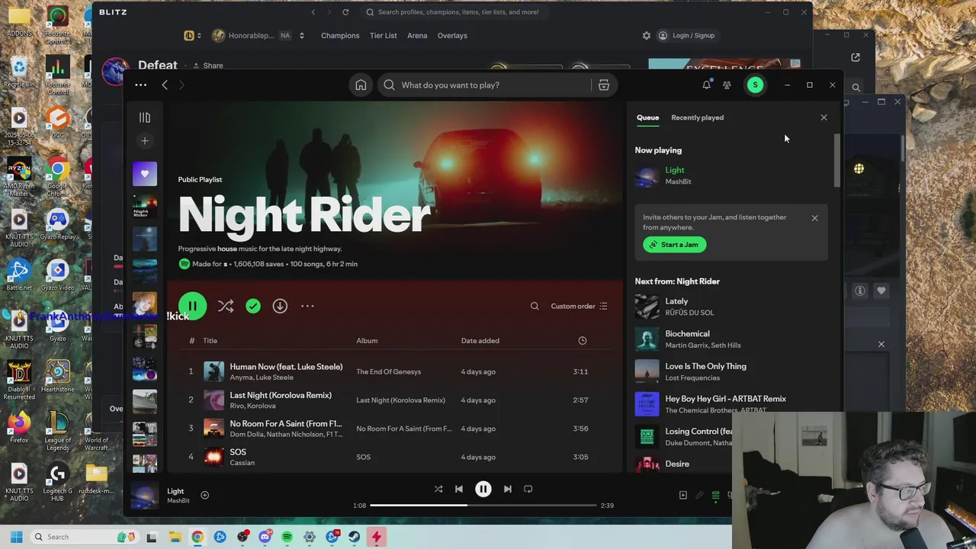
Task: Open Blitz settings gear
Action: click(647, 36)
